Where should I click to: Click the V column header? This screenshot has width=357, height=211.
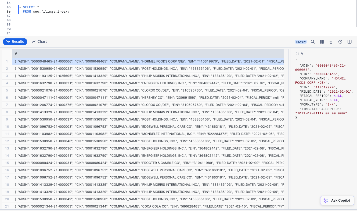[x=16, y=53]
